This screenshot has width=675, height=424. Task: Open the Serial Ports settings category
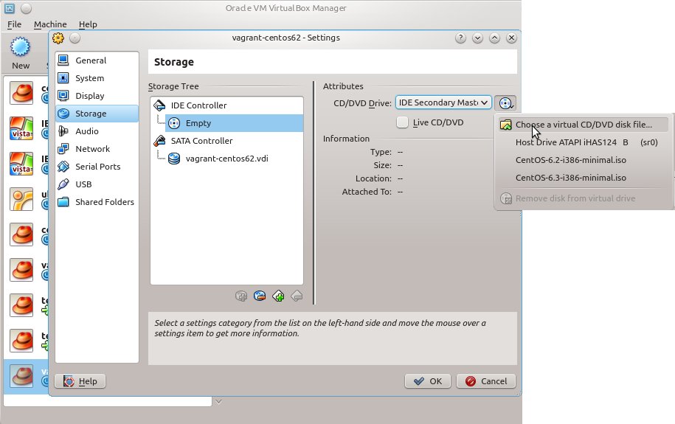point(97,166)
